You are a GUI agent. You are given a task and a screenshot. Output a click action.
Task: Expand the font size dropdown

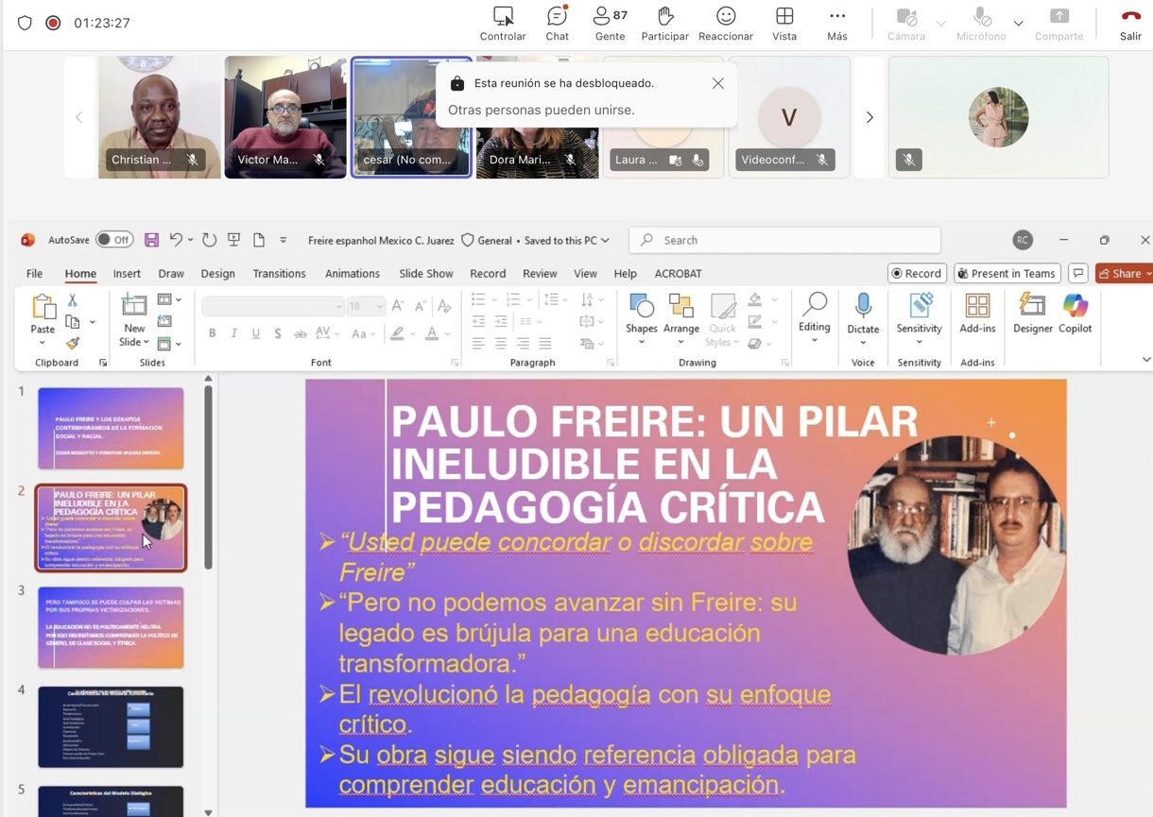click(380, 306)
